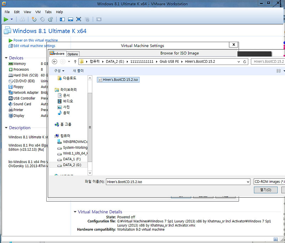
Task: Select the Hiren's.BootCD.15.2.iso file
Action: coord(118,80)
